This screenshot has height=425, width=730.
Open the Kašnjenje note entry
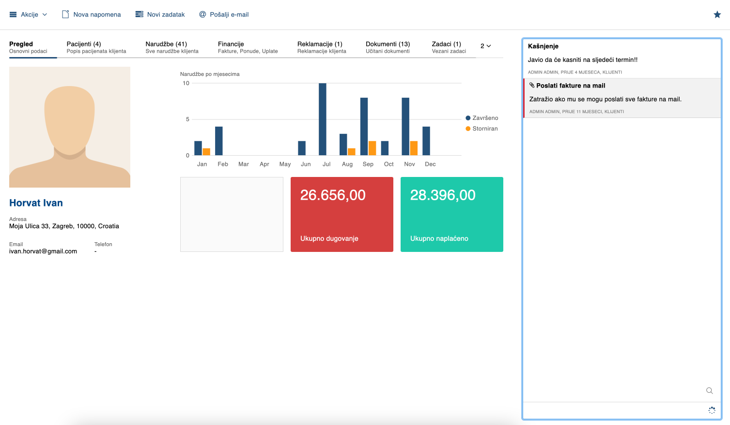(x=621, y=59)
